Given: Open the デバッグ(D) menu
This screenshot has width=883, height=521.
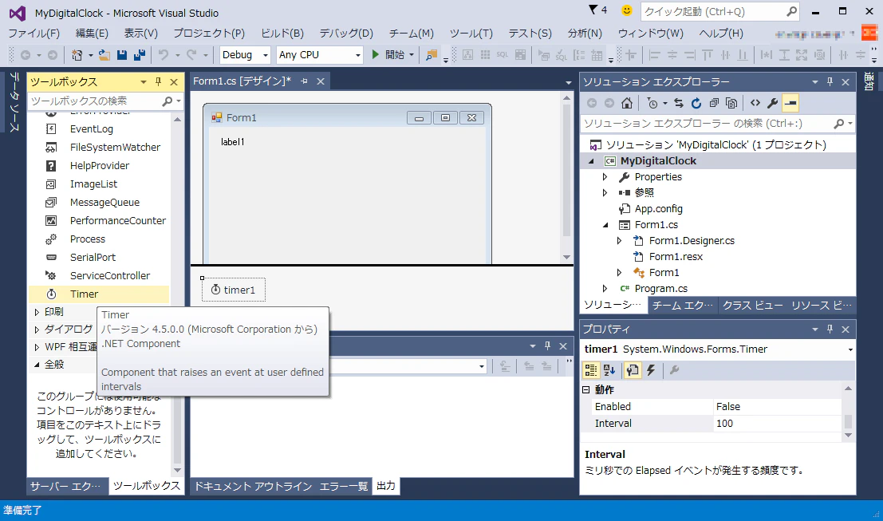Looking at the screenshot, I should pos(346,34).
